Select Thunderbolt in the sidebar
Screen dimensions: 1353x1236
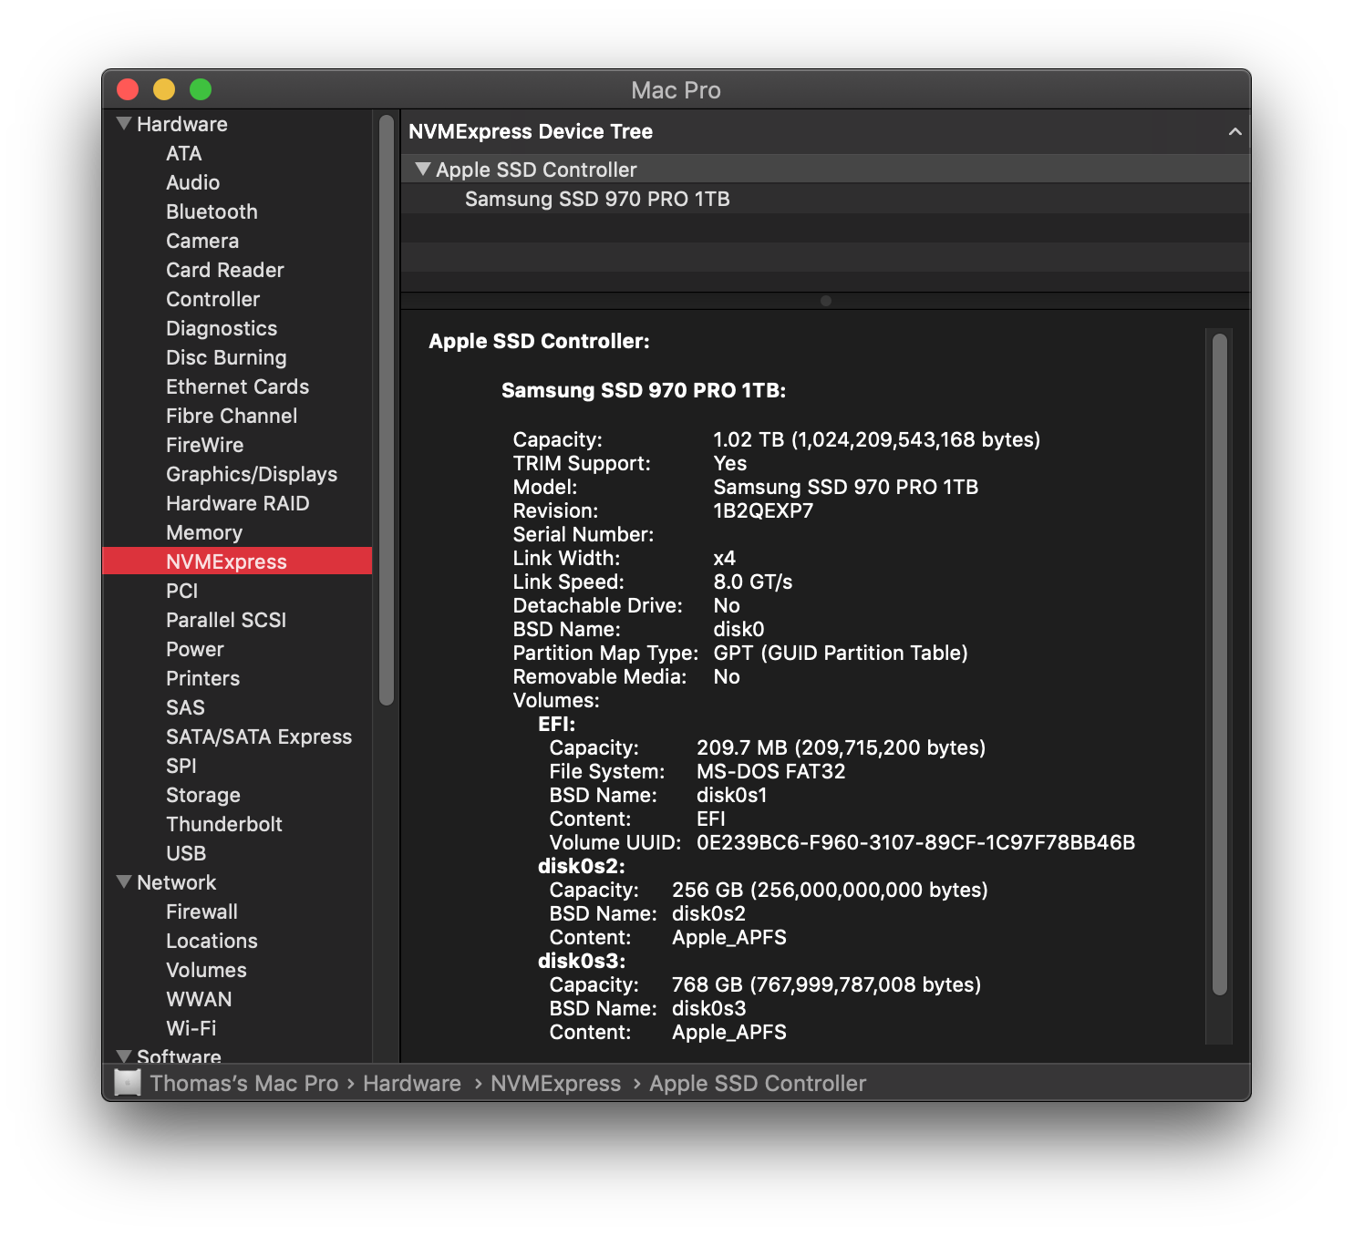pos(224,824)
